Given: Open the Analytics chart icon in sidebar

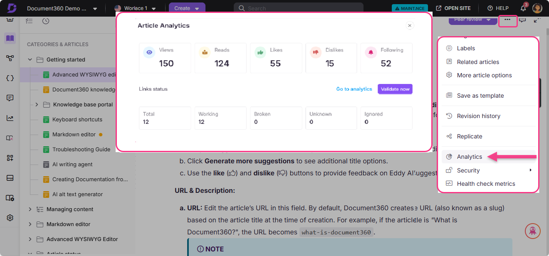Looking at the screenshot, I should [x=10, y=118].
